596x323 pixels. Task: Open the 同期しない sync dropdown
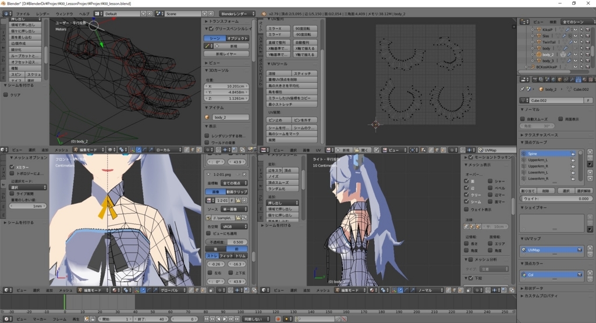[x=256, y=319]
